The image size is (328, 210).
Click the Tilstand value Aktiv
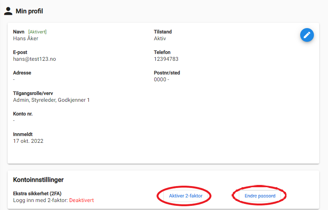(x=160, y=38)
